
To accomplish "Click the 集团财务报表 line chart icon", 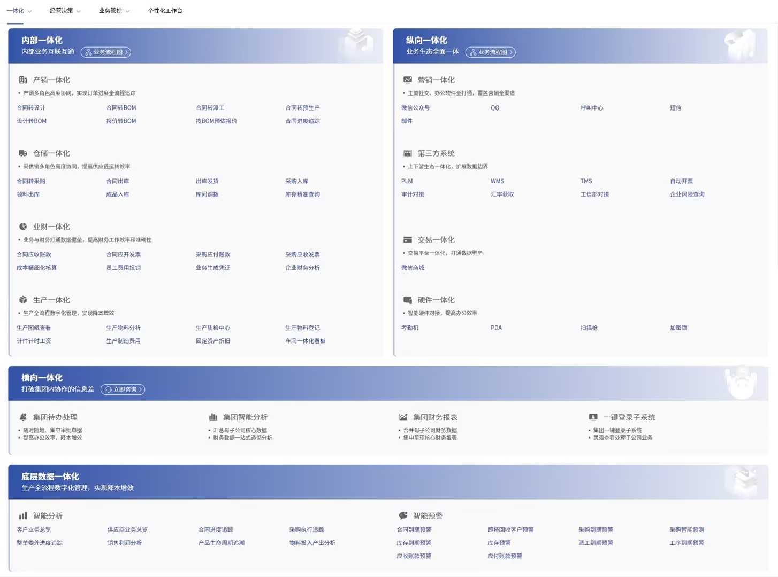I will 403,417.
